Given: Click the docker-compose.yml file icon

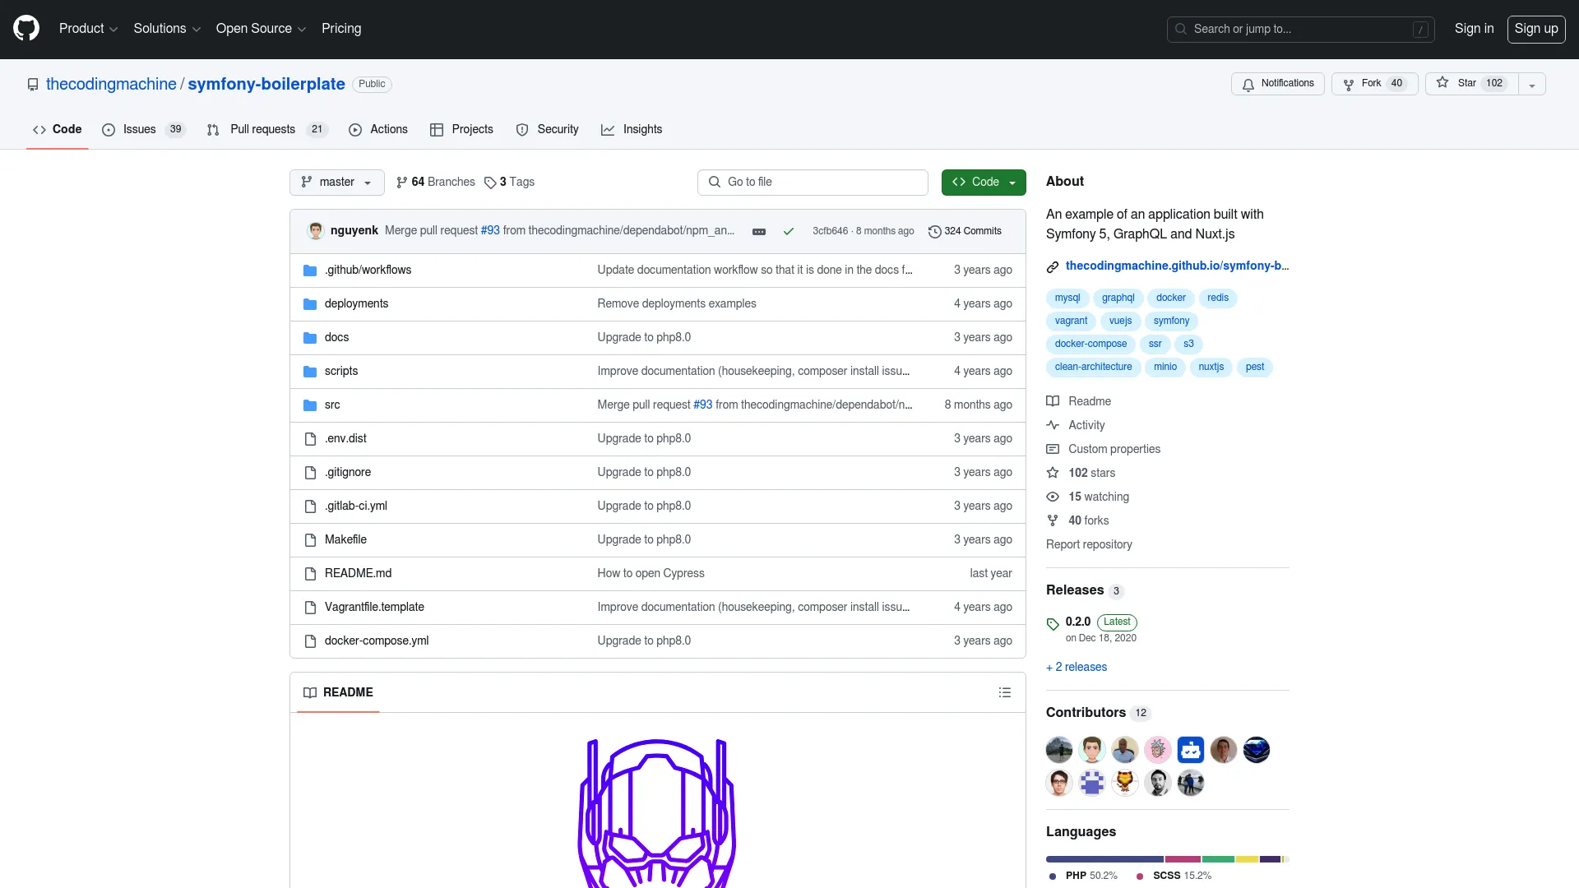Looking at the screenshot, I should [x=310, y=641].
